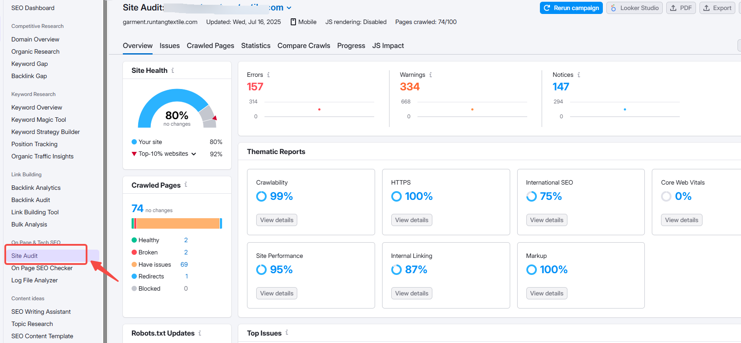Click the info icon next to Site Health
The image size is (741, 343).
[x=173, y=70]
